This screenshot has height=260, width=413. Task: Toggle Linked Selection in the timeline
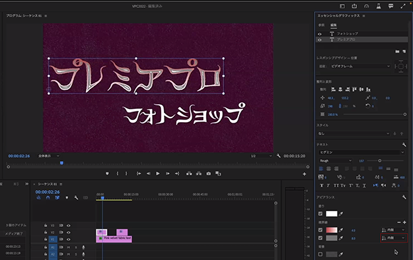tap(57, 197)
